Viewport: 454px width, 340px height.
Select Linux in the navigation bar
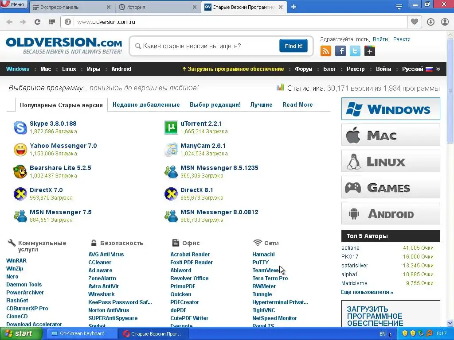69,69
